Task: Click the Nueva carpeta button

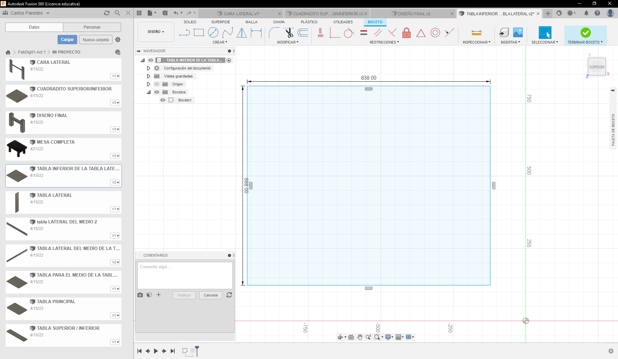Action: [x=96, y=40]
